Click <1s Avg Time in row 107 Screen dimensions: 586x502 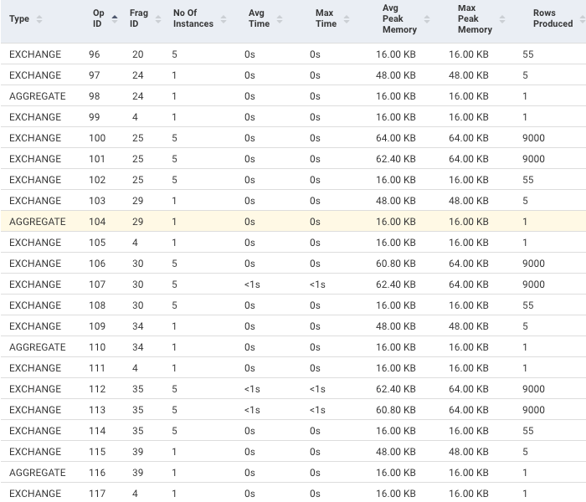pos(252,284)
